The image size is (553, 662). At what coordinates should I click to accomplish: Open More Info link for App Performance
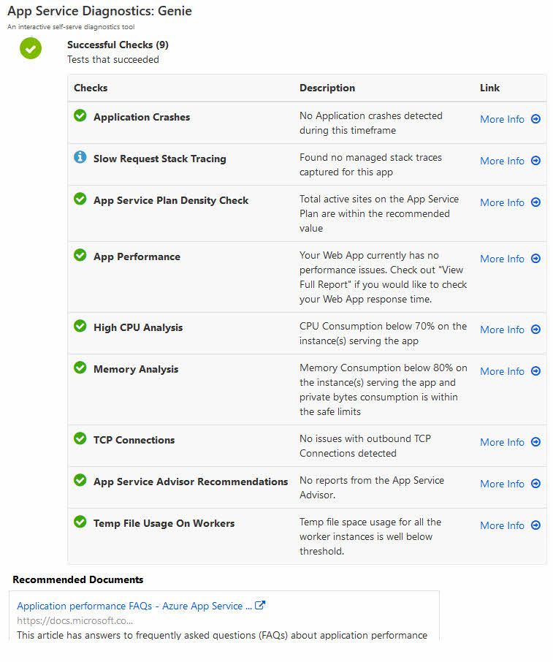tap(502, 259)
